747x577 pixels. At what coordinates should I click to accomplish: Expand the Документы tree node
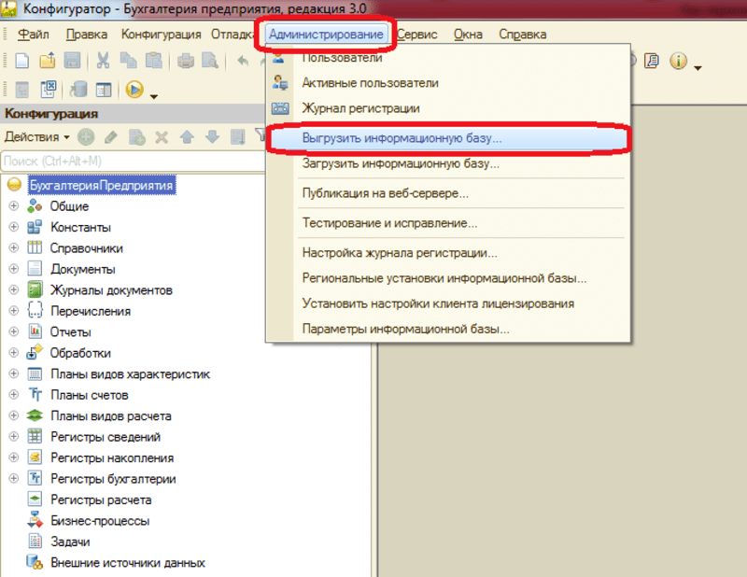click(x=14, y=269)
